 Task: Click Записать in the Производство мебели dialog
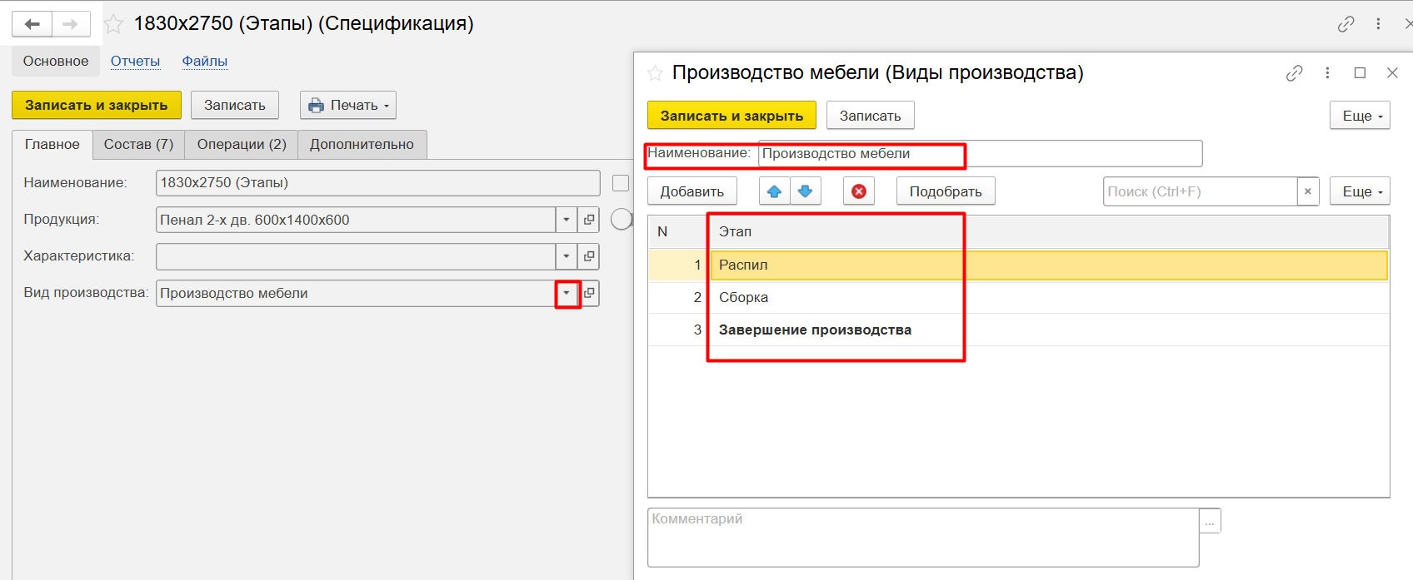pos(871,116)
